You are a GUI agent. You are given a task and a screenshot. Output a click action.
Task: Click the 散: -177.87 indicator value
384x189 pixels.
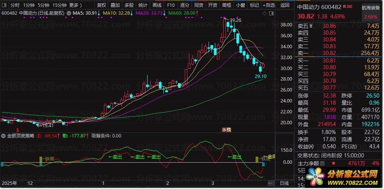(x=74, y=136)
